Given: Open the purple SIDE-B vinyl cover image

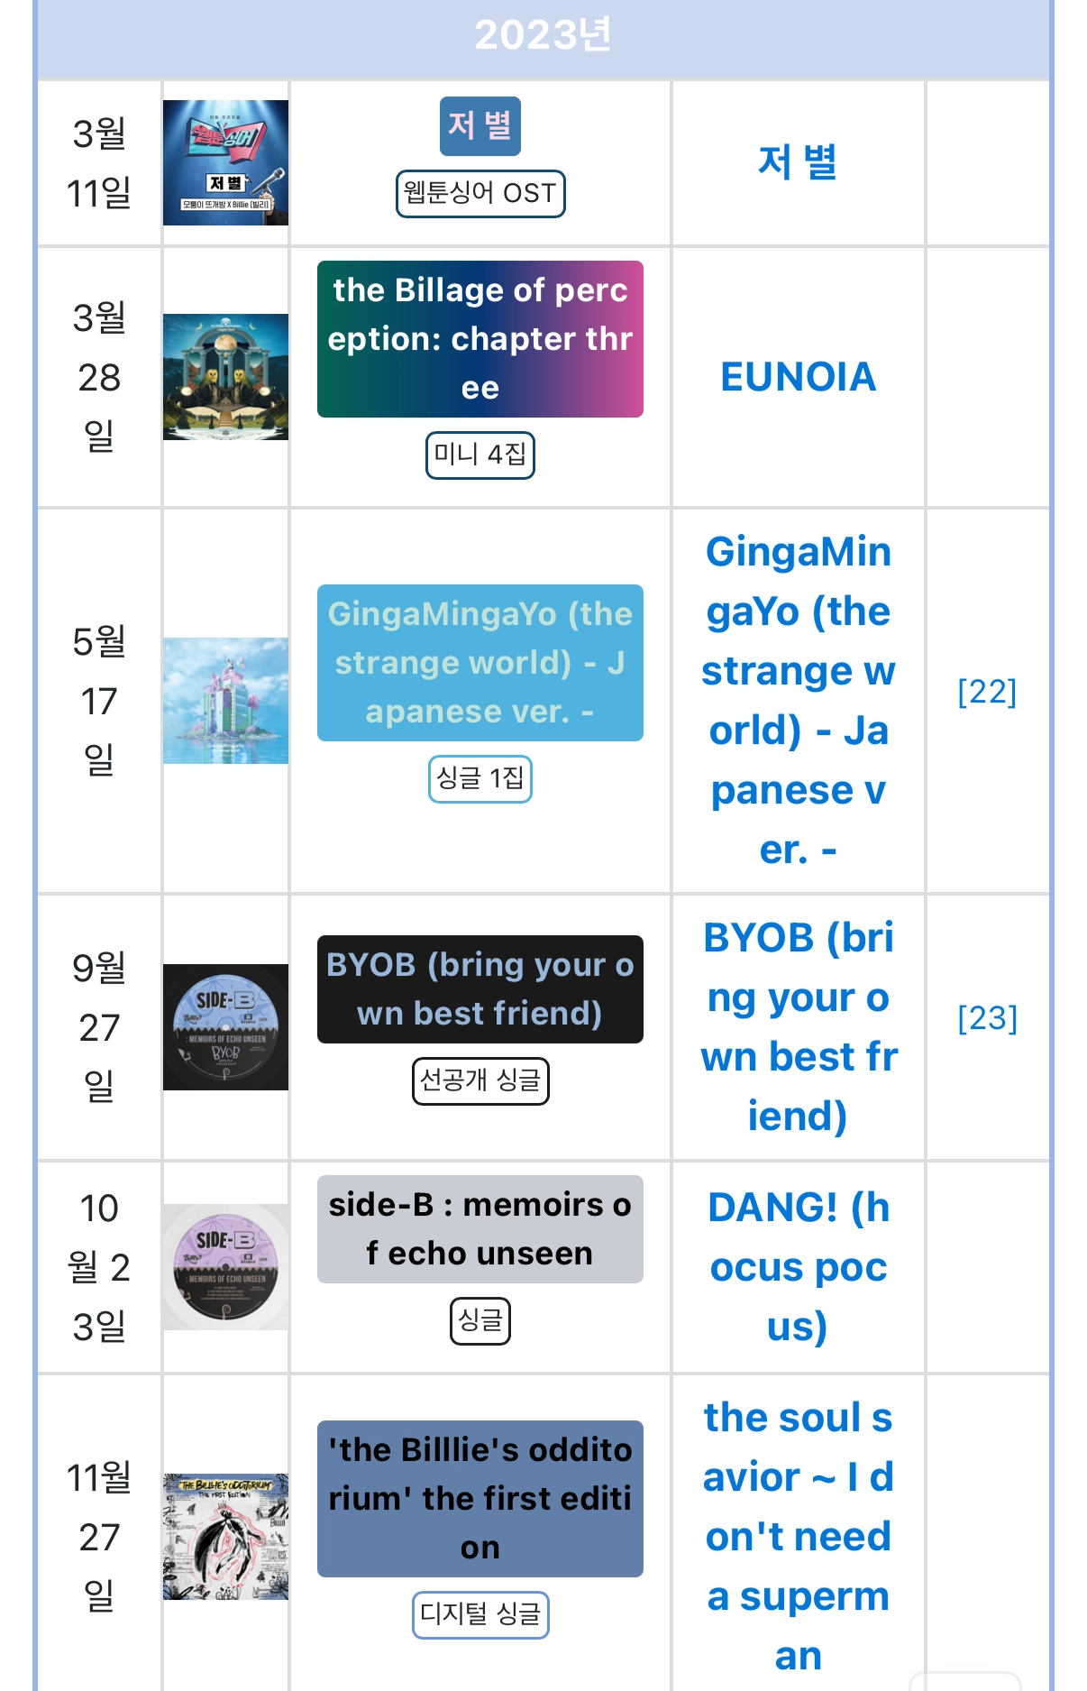Looking at the screenshot, I should point(225,1267).
